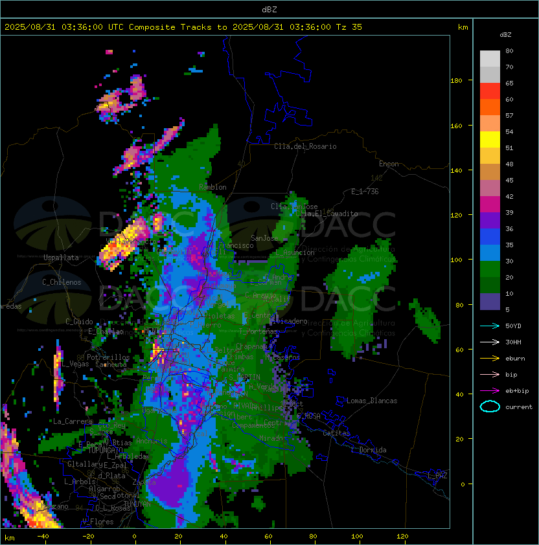539x545 pixels.
Task: Click the 'current' legend label text
Action: pos(519,406)
